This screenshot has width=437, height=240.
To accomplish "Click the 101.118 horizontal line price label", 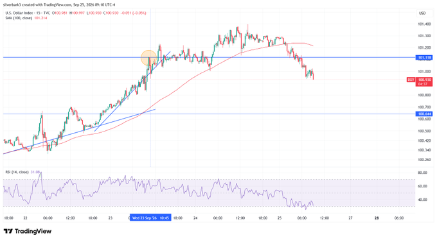I will [424, 58].
